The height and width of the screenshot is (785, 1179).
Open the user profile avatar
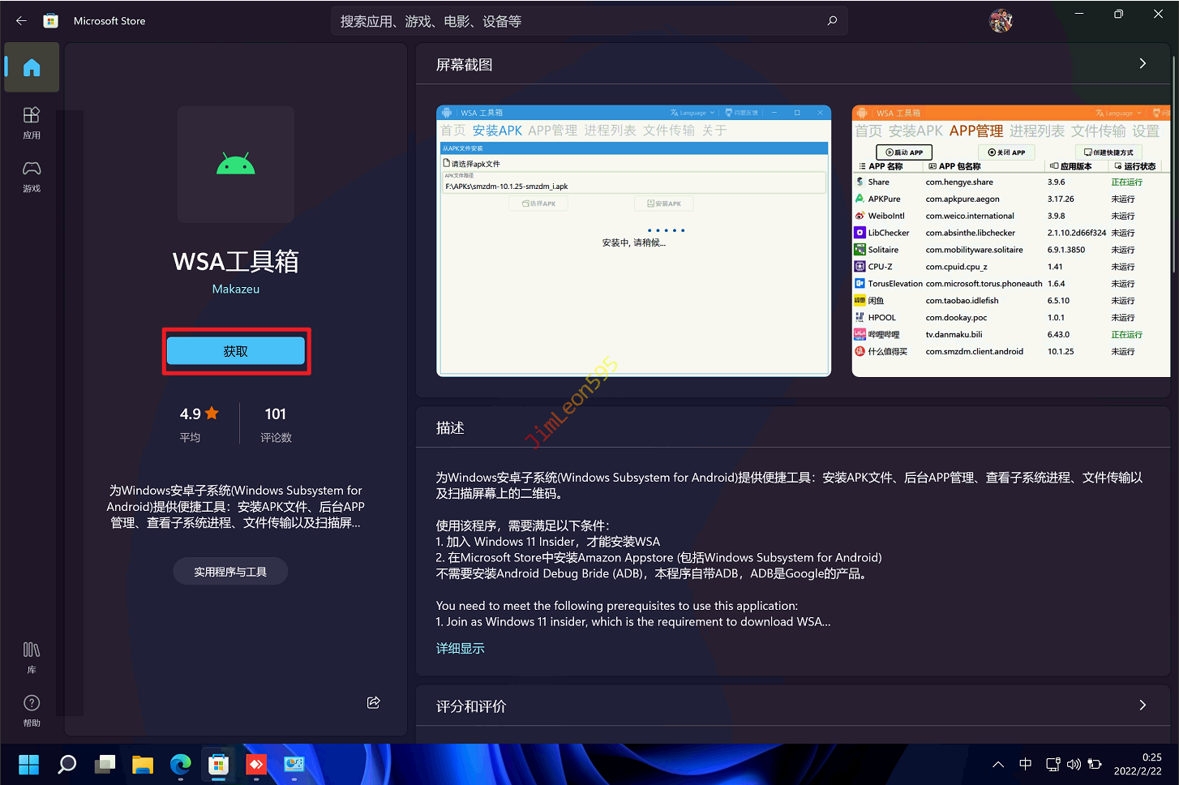coord(1001,21)
